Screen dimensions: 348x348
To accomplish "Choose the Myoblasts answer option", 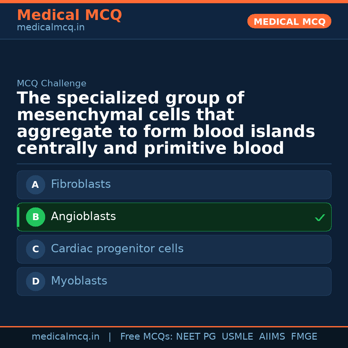I will coord(174,281).
